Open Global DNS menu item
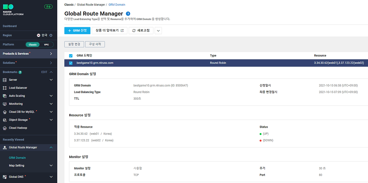 point(16,177)
